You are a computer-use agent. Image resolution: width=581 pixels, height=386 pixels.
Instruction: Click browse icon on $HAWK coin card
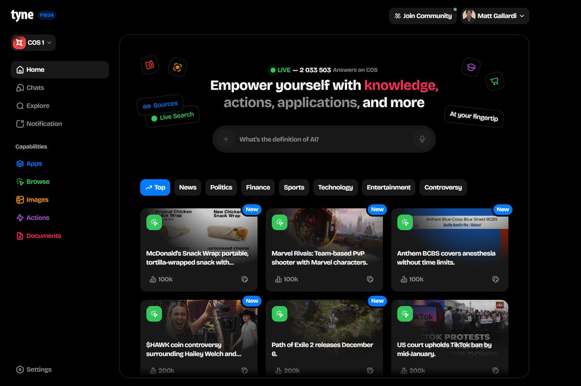(154, 314)
